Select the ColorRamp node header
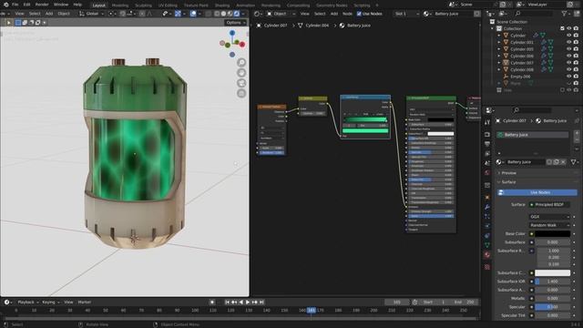Viewport: 583px width, 328px height. coord(365,97)
